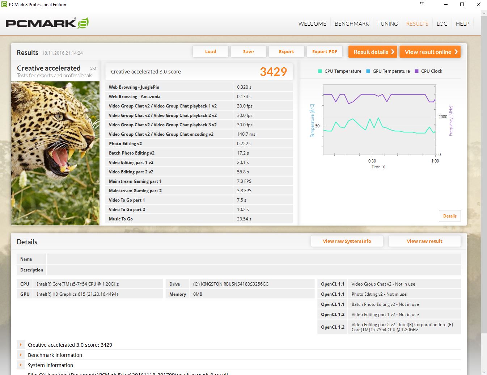Click the Name input field

(253, 259)
